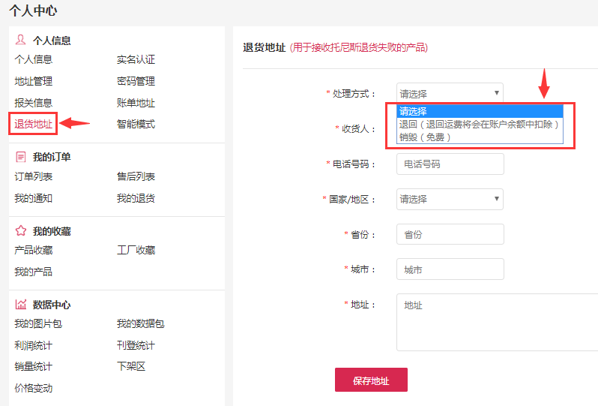
Task: Open the 国家/地区 dropdown
Action: 450,199
